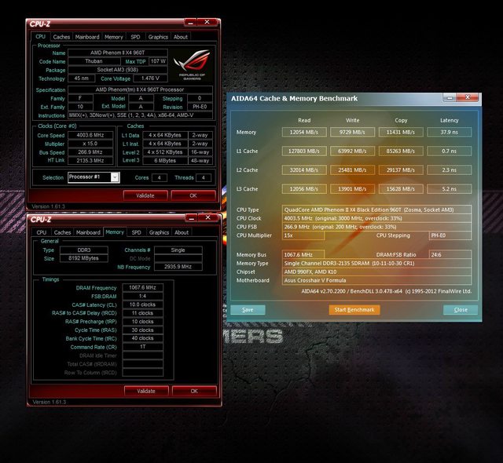The height and width of the screenshot is (463, 503).
Task: Click HT Link value 2135.3 MHz
Action: coord(90,160)
